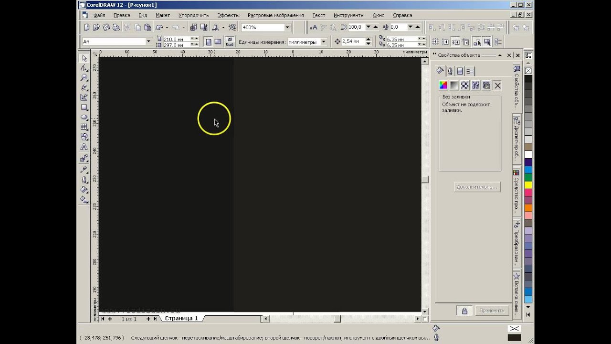Toggle Portrait page orientation
The width and height of the screenshot is (611, 344).
[x=209, y=42]
